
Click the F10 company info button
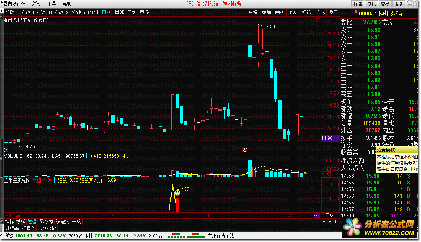(293, 12)
